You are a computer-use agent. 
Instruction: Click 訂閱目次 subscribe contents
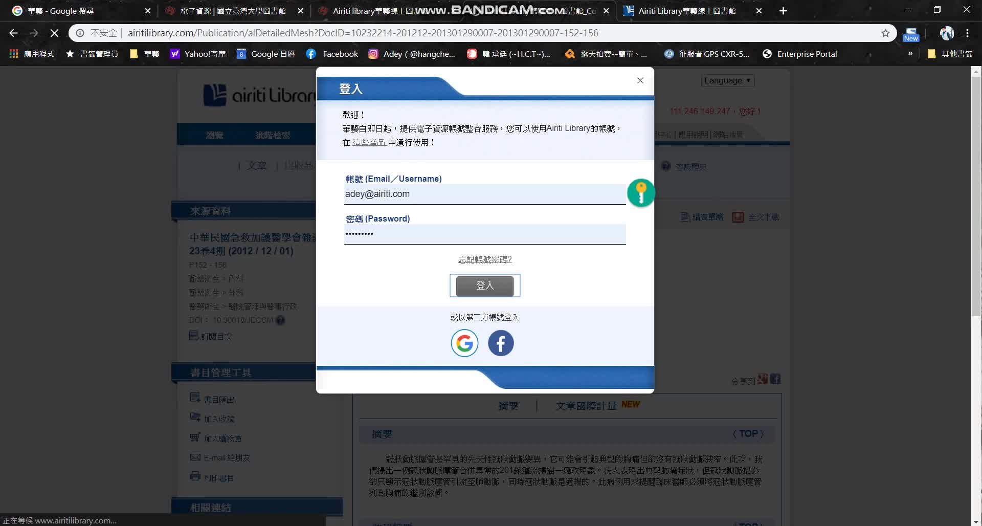click(211, 336)
